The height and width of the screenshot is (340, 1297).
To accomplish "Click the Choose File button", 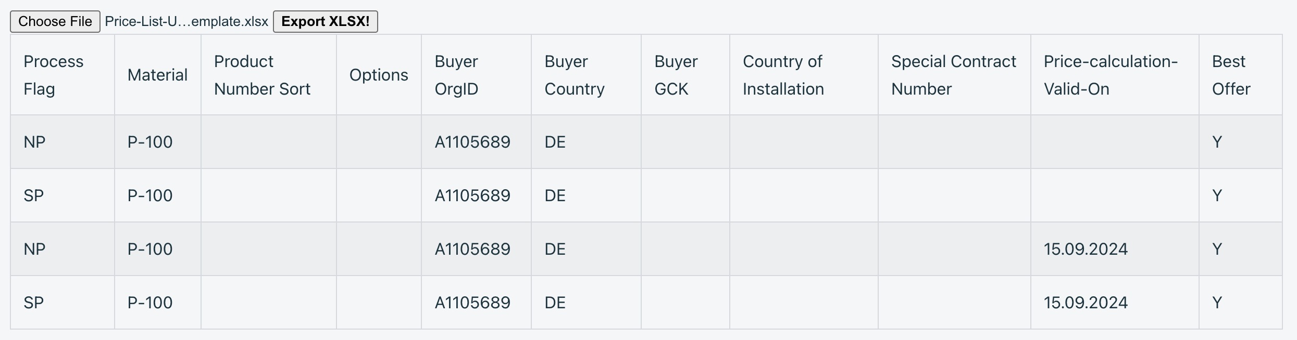I will pos(55,22).
